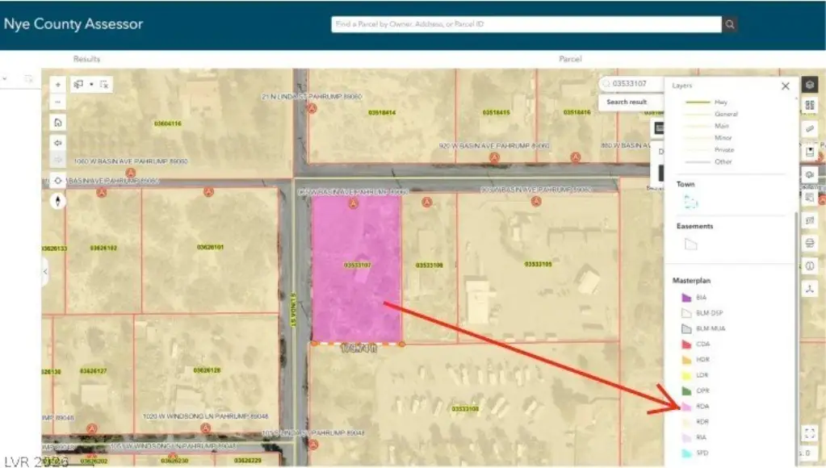Viewport: 826px width, 468px height.
Task: Click the BIA purple masterplan swatch
Action: [x=686, y=298]
